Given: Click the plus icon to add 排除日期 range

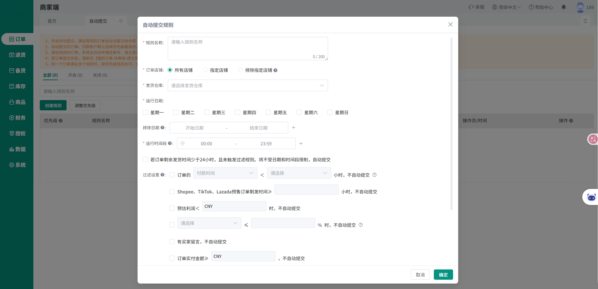Looking at the screenshot, I should [293, 128].
